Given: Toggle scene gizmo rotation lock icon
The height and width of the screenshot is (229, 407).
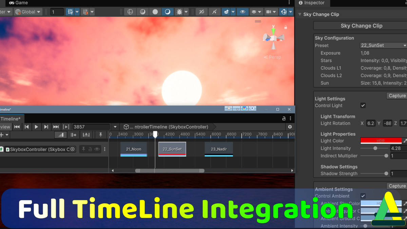Looking at the screenshot, I should [x=286, y=27].
